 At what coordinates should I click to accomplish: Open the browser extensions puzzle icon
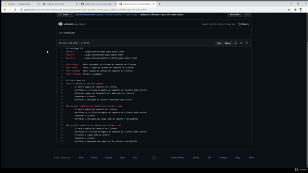tap(295, 10)
